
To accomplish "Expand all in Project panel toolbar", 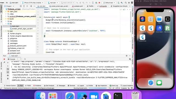I will (24, 6).
